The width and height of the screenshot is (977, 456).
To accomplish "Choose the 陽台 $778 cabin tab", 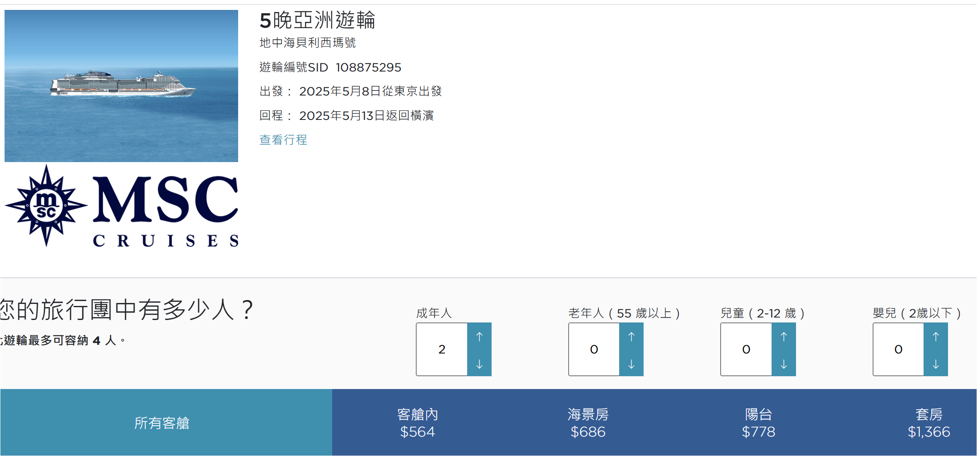I will [758, 423].
